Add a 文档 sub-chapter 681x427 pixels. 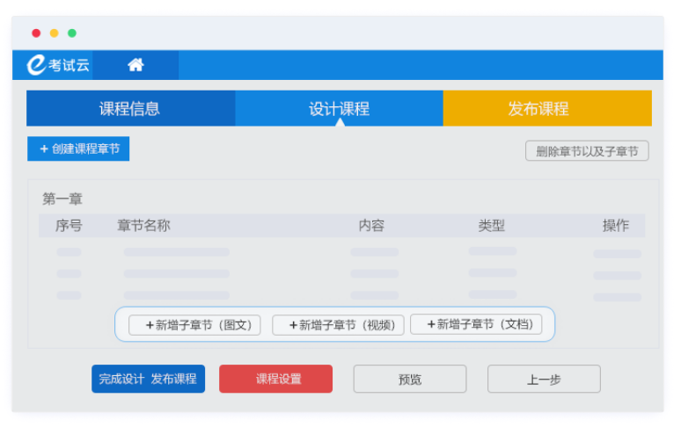pos(476,324)
